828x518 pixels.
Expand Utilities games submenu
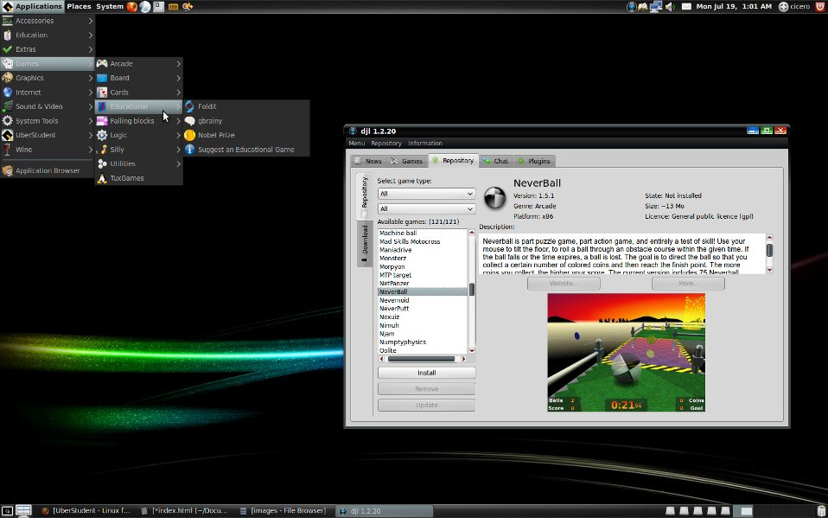139,163
